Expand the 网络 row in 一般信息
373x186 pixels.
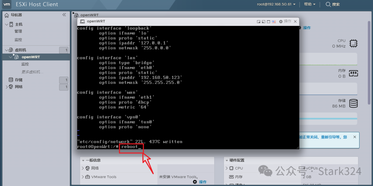pyautogui.click(x=83, y=168)
